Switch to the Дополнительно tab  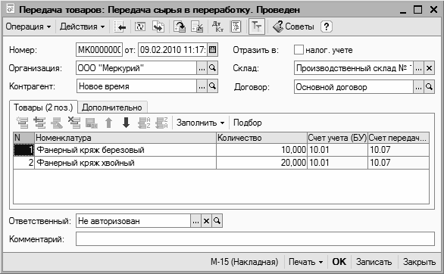tap(112, 107)
